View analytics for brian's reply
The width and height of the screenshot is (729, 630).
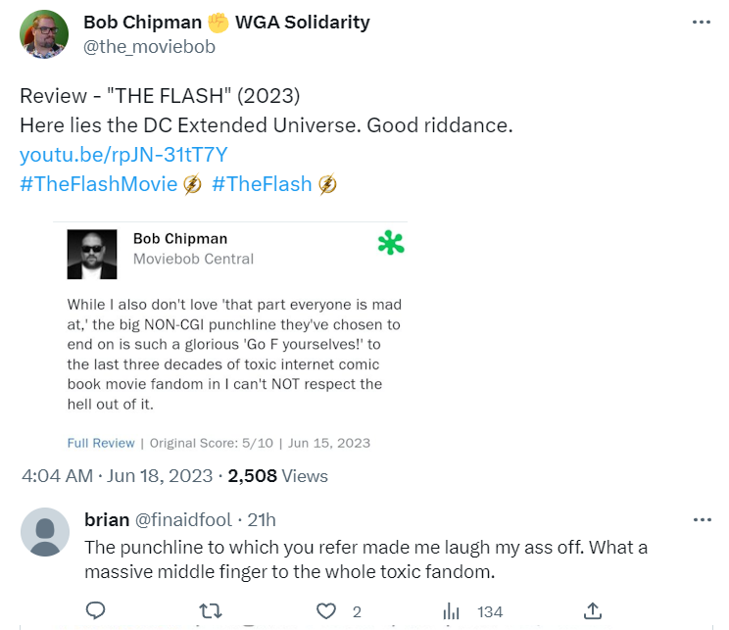click(x=451, y=611)
